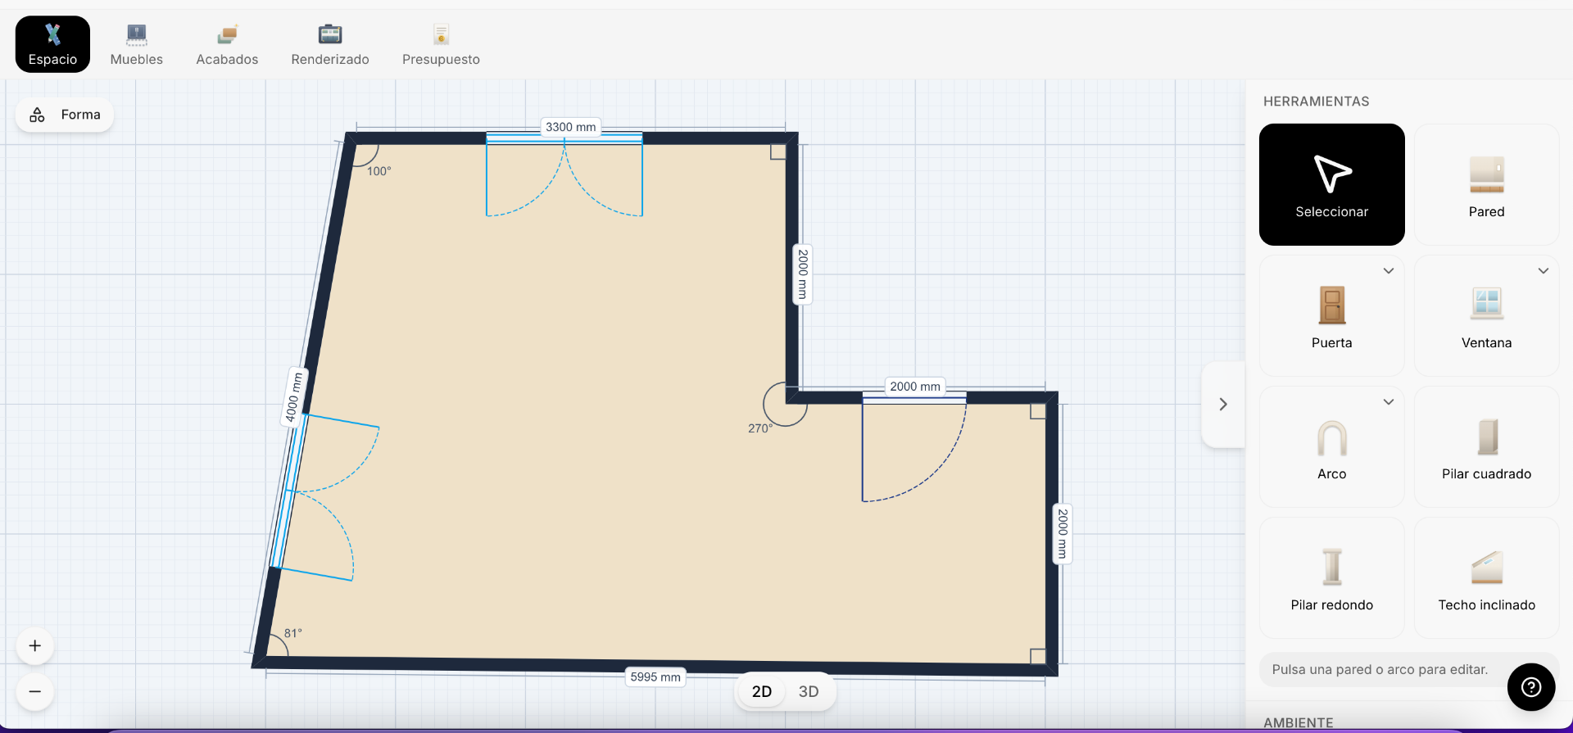The image size is (1573, 733).
Task: Expand the Puerta options dropdown
Action: [1389, 271]
